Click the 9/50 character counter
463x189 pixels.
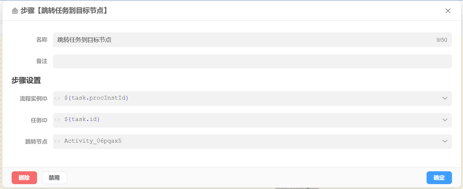[x=442, y=40]
